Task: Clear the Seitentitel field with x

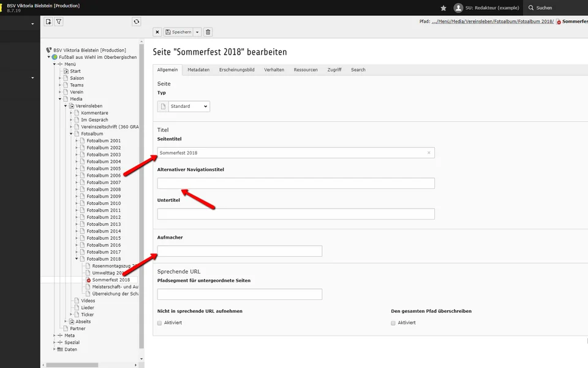Action: point(429,153)
